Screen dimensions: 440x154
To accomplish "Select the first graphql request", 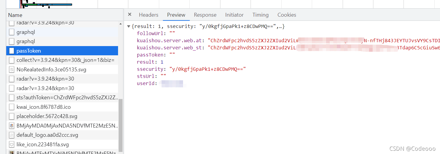I will tap(62, 32).
